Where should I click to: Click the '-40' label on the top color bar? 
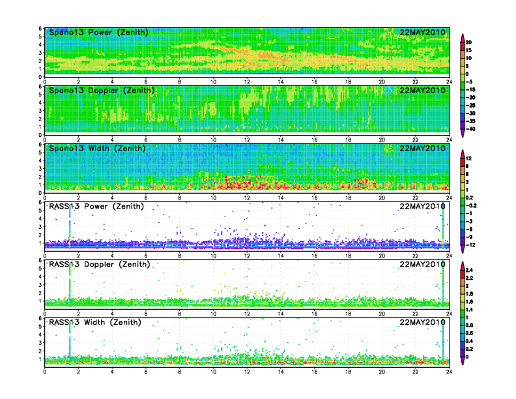click(x=470, y=129)
